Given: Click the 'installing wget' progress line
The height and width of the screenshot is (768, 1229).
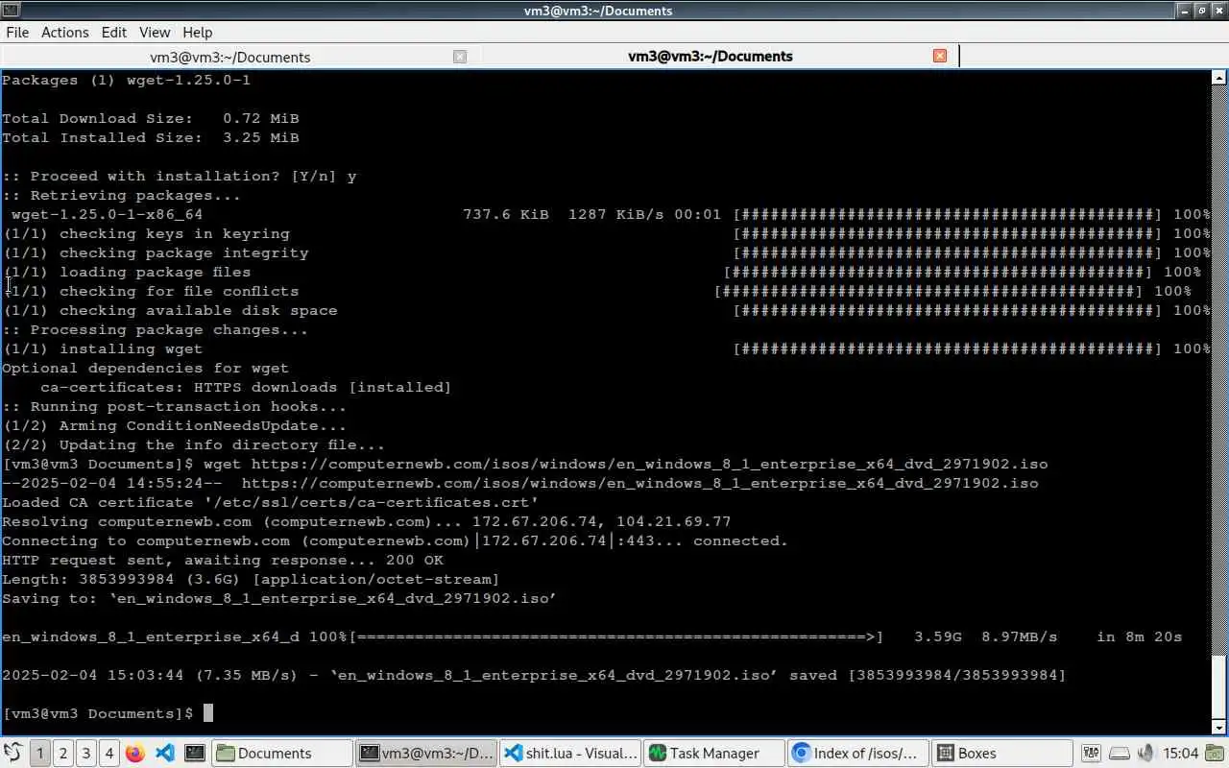Looking at the screenshot, I should [607, 348].
